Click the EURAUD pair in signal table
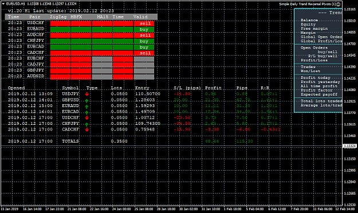Screen dimensions: 358x213 click(x=36, y=29)
